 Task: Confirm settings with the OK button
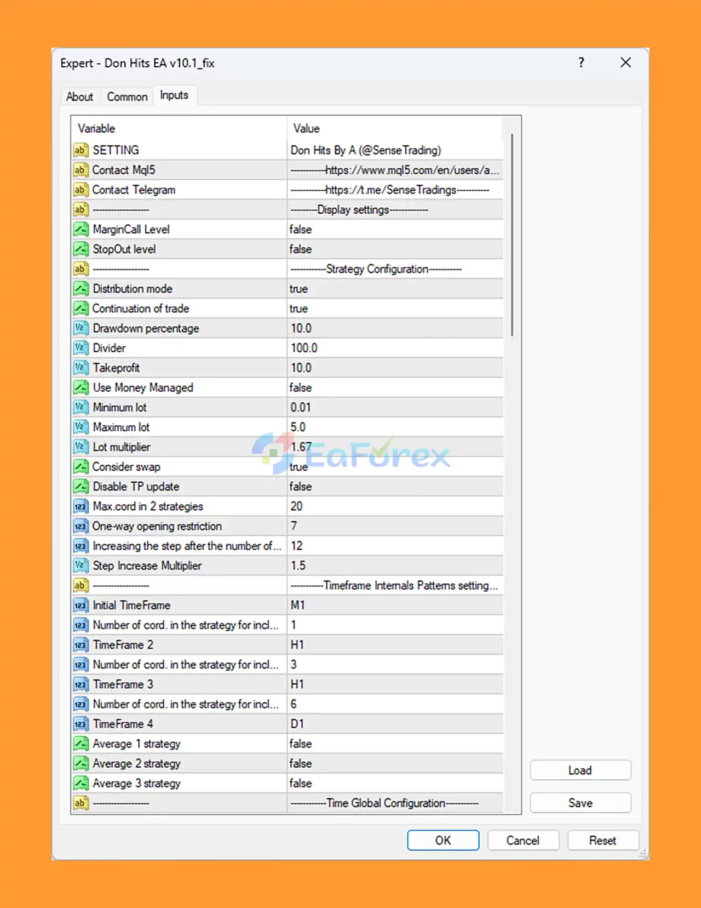click(443, 840)
